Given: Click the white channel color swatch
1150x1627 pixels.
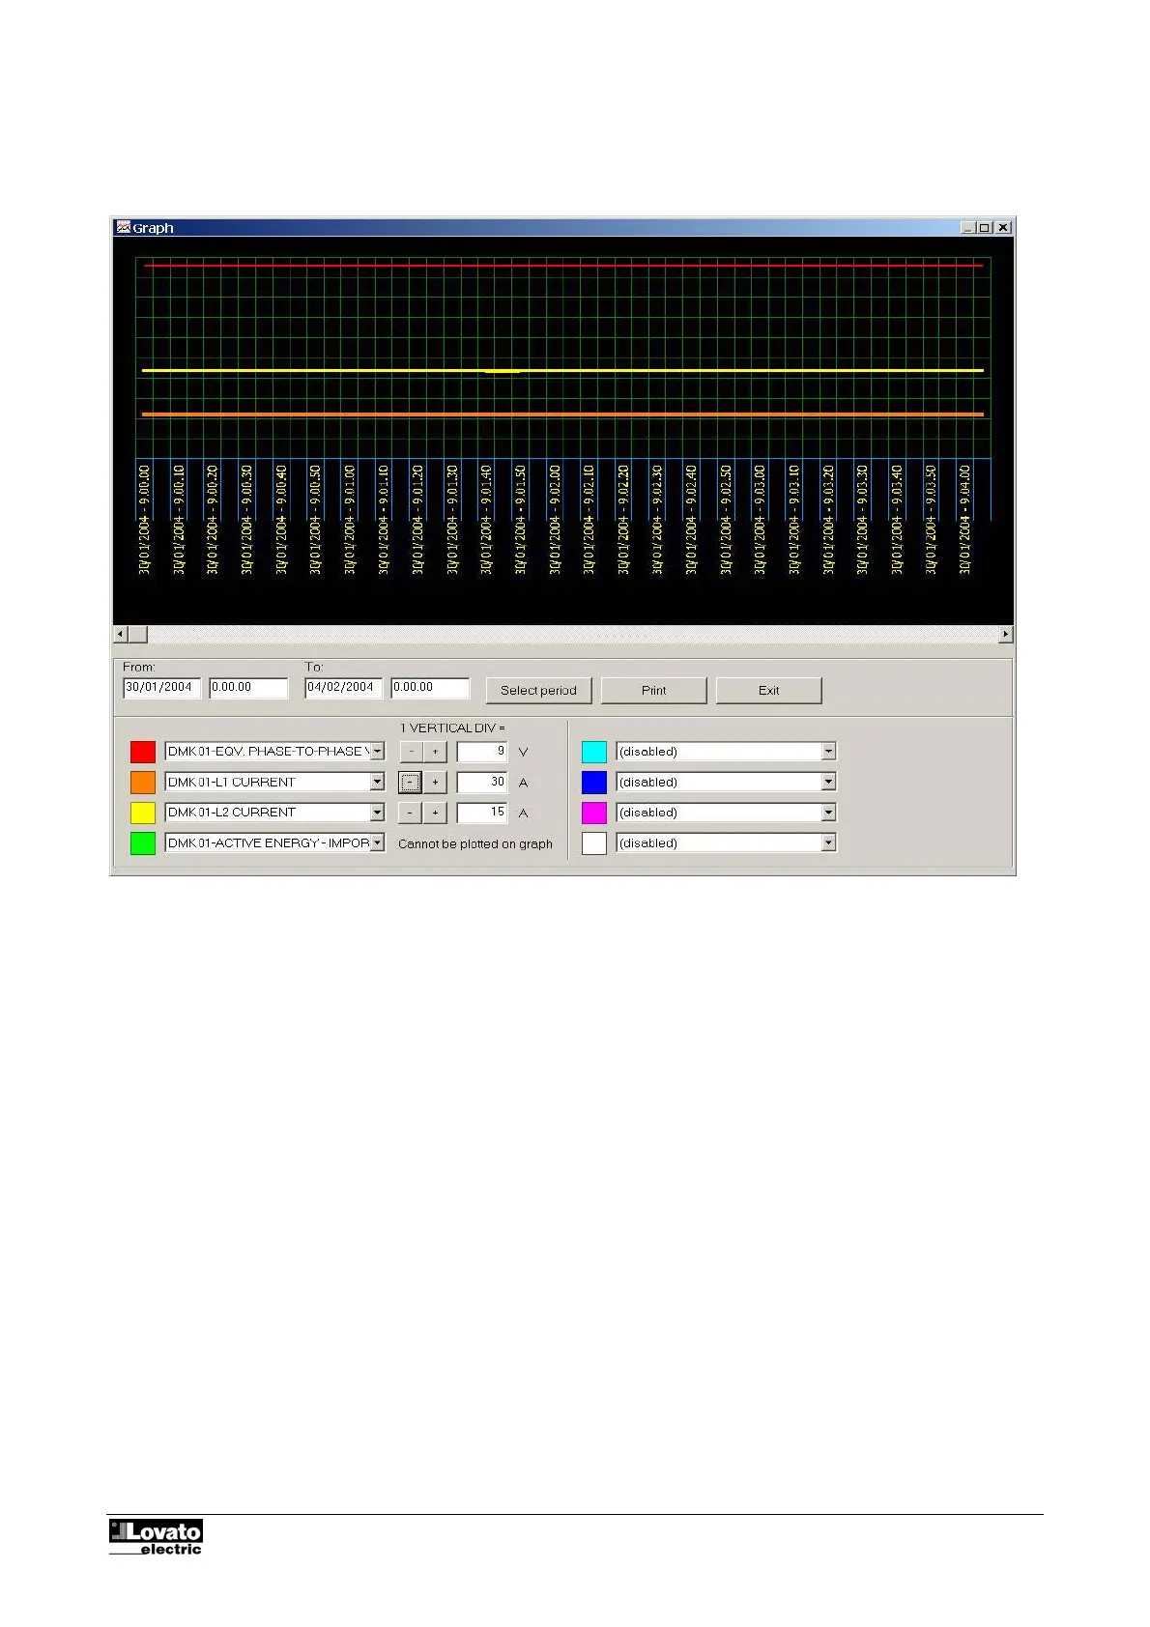Looking at the screenshot, I should (x=594, y=843).
